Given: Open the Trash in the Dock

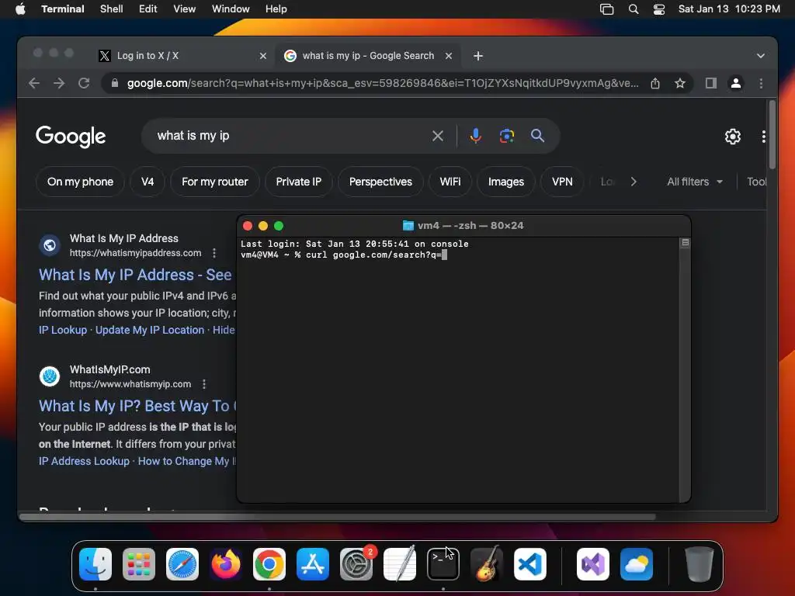Looking at the screenshot, I should click(x=700, y=564).
